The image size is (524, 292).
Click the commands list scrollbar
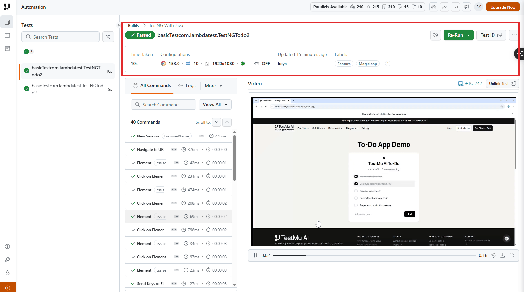pos(234,157)
